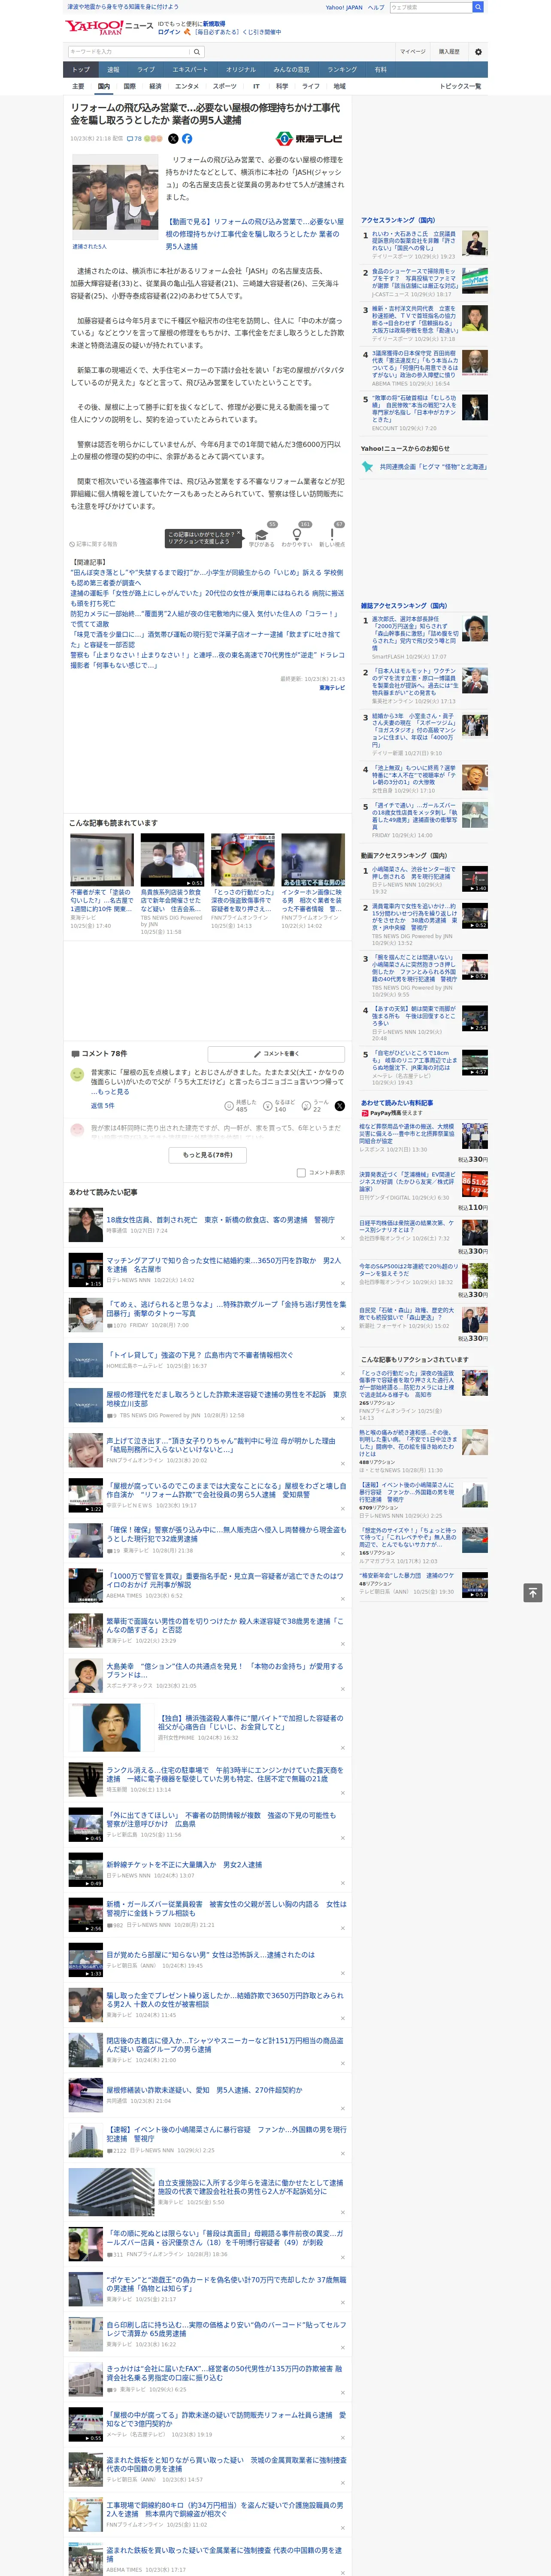Screen dimensions: 551x2576
Task: Click the 共感した smiley reaction on comment
Action: [x=229, y=1106]
